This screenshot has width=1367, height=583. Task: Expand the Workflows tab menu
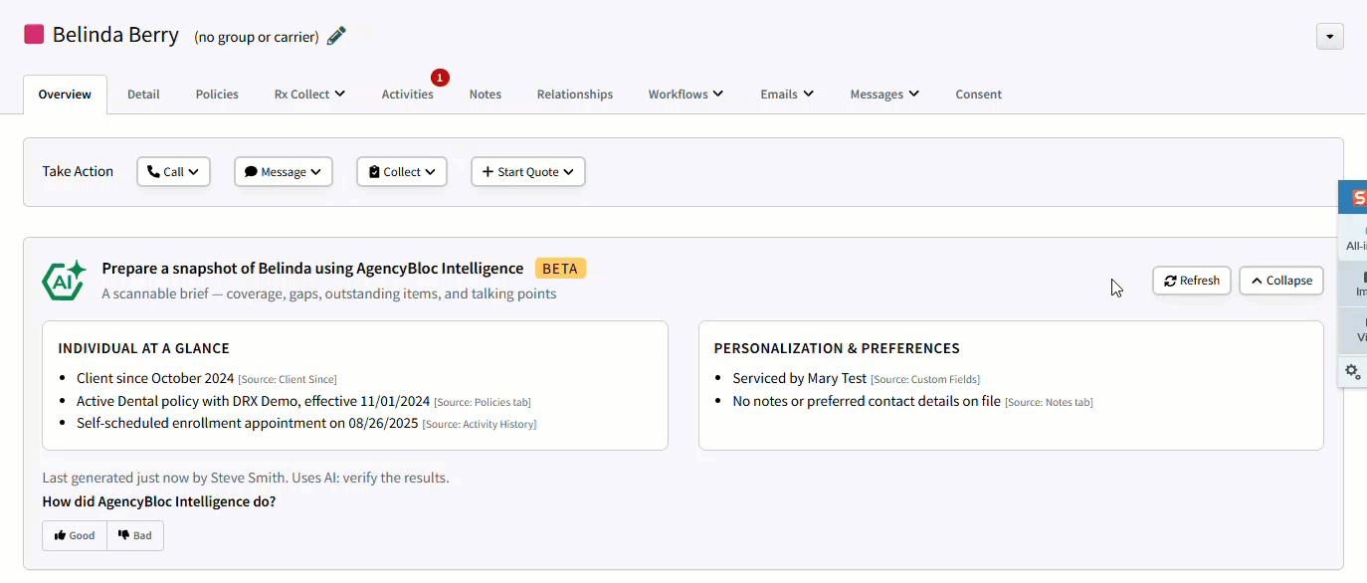point(685,95)
